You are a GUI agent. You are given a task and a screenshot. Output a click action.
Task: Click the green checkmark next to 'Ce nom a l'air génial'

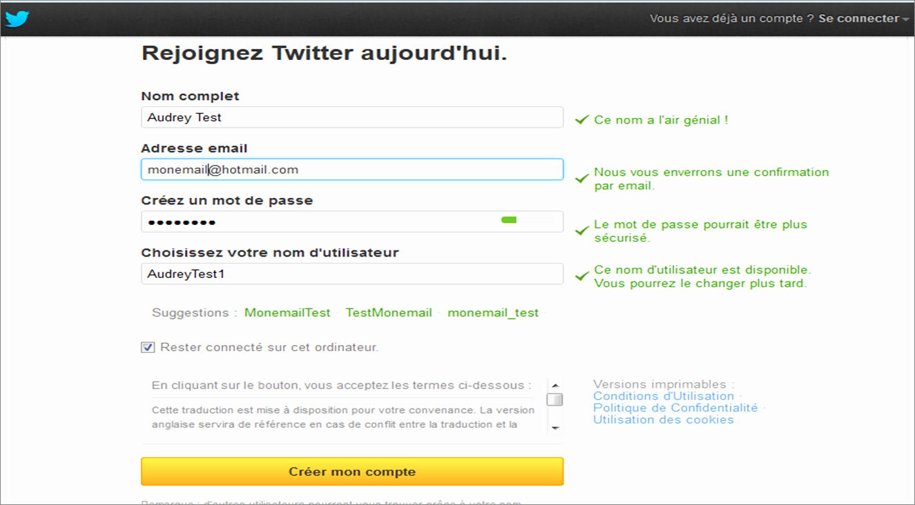click(x=582, y=120)
